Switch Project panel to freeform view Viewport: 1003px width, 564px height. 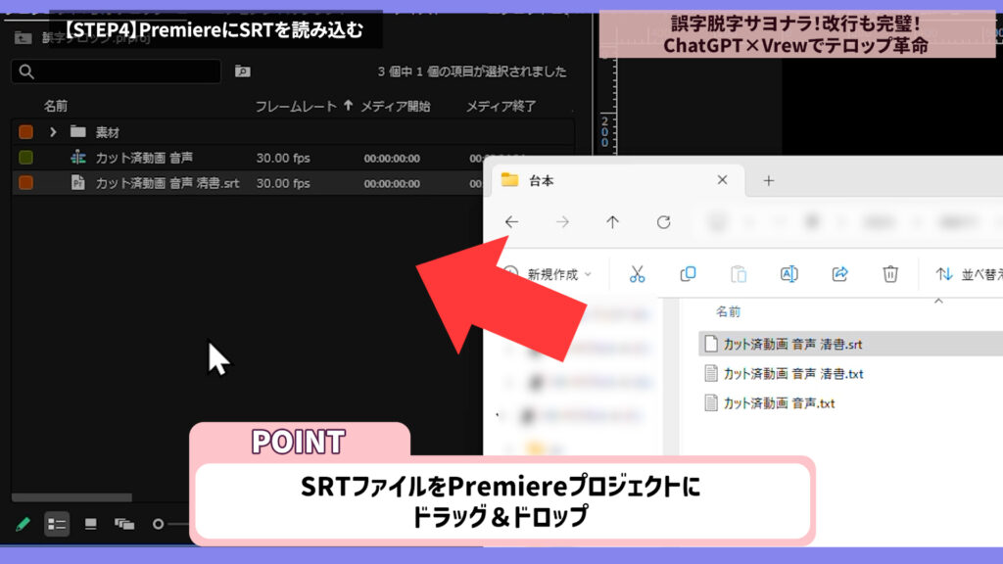[x=124, y=525]
